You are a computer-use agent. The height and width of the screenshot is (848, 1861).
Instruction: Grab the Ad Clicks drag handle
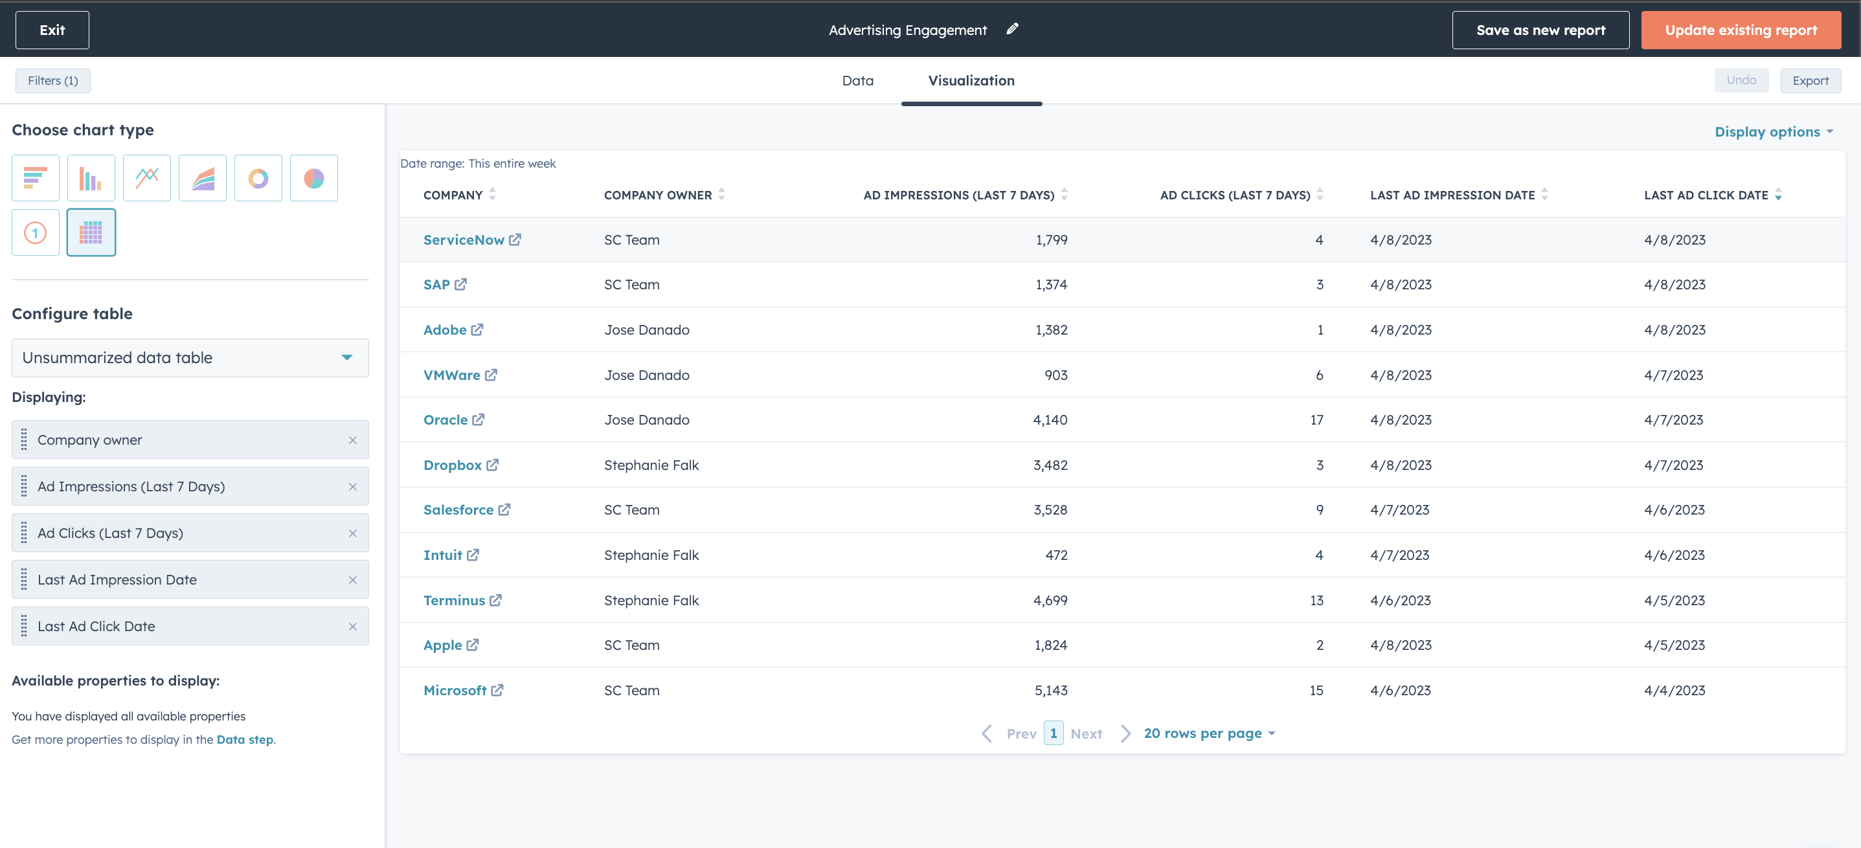pyautogui.click(x=24, y=533)
